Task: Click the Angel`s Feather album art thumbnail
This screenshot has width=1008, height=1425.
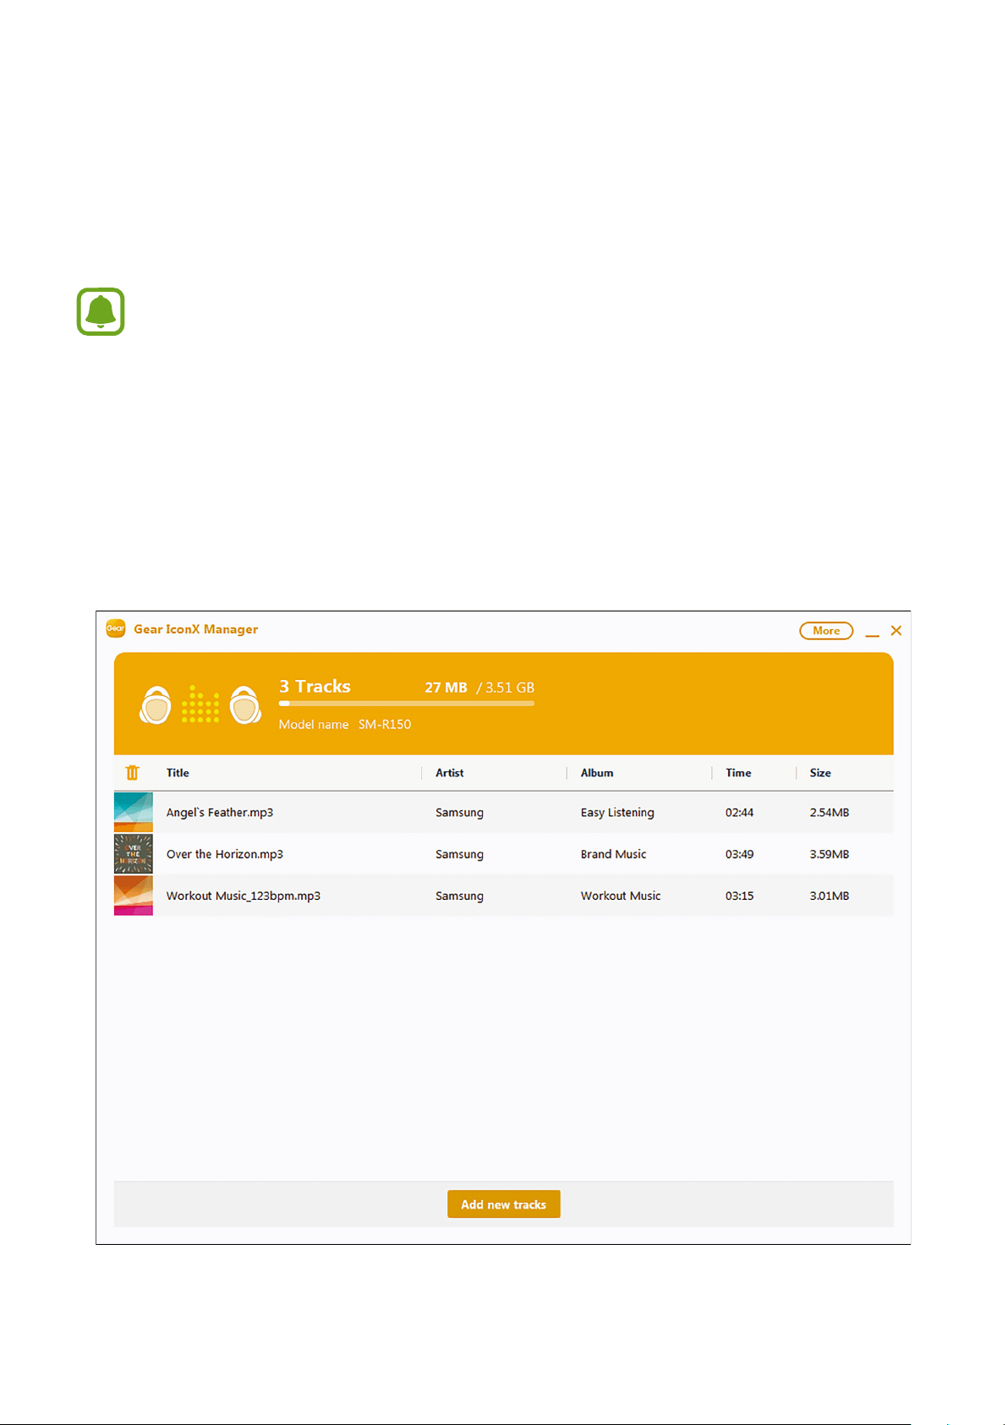Action: pyautogui.click(x=134, y=812)
